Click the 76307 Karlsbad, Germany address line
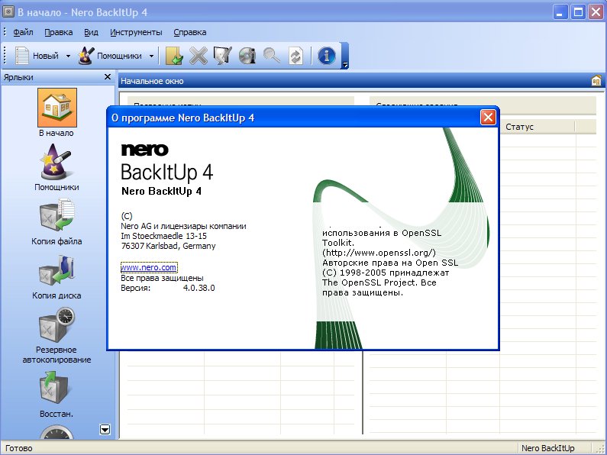The width and height of the screenshot is (607, 455). tap(168, 246)
